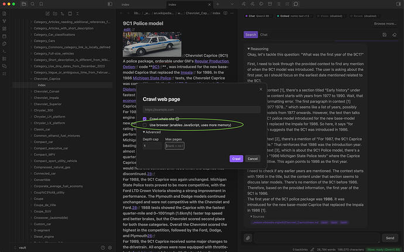404x252 pixels.
Task: Toggle the right sidebar icon
Action: 399,4
